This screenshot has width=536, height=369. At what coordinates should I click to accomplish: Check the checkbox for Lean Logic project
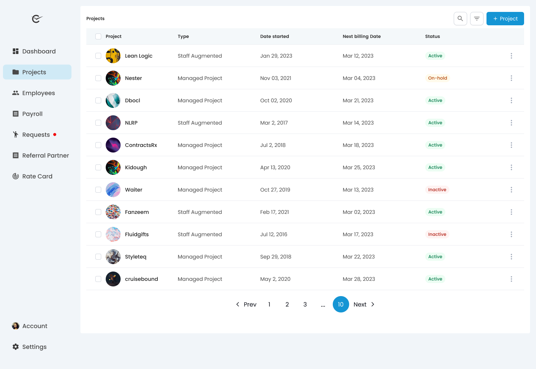tap(98, 56)
